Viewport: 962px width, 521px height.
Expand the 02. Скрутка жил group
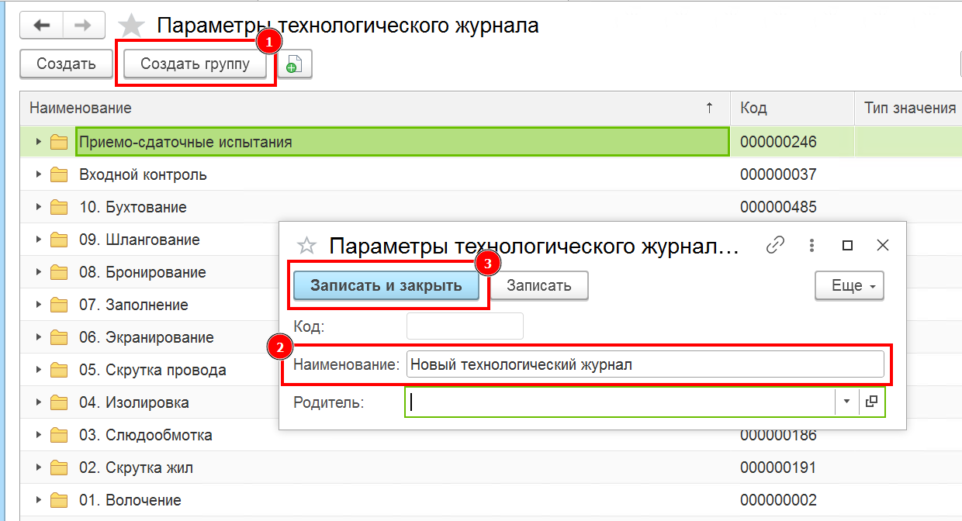38,468
